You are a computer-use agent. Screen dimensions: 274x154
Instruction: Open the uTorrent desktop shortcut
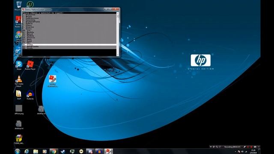click(30, 4)
